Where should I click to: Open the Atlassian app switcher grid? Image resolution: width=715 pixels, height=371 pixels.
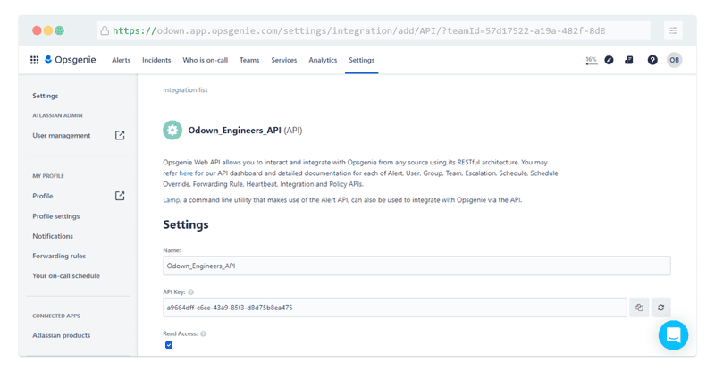click(34, 60)
